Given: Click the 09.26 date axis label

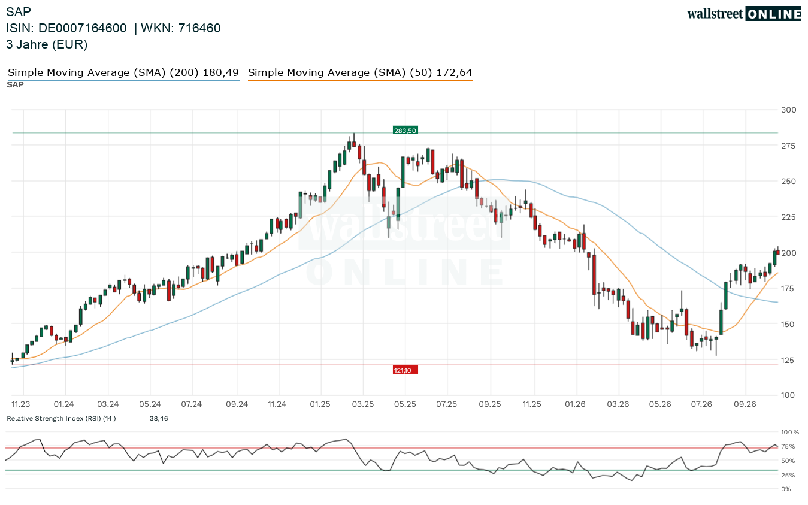Looking at the screenshot, I should (745, 404).
